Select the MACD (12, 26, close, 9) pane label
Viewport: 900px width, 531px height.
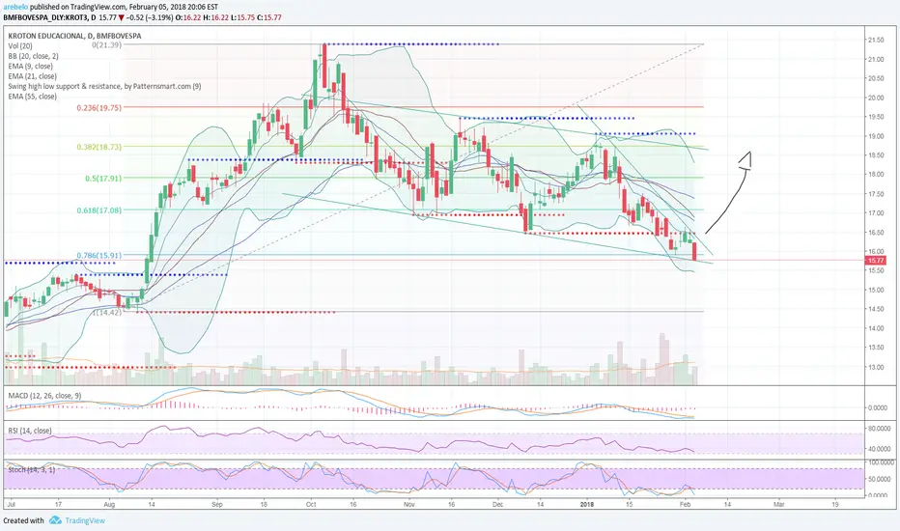[44, 396]
